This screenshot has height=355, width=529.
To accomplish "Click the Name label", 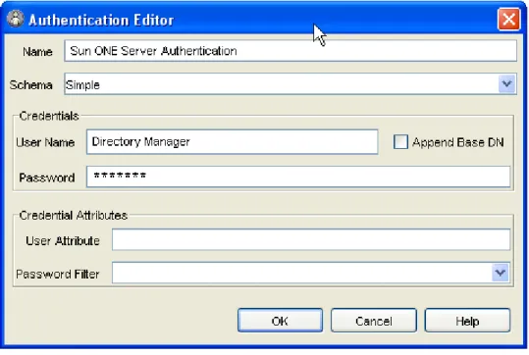I will point(37,52).
